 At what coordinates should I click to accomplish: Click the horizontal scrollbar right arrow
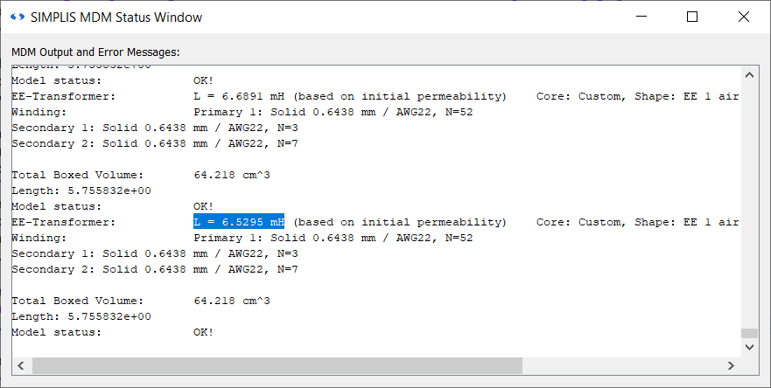pos(732,365)
